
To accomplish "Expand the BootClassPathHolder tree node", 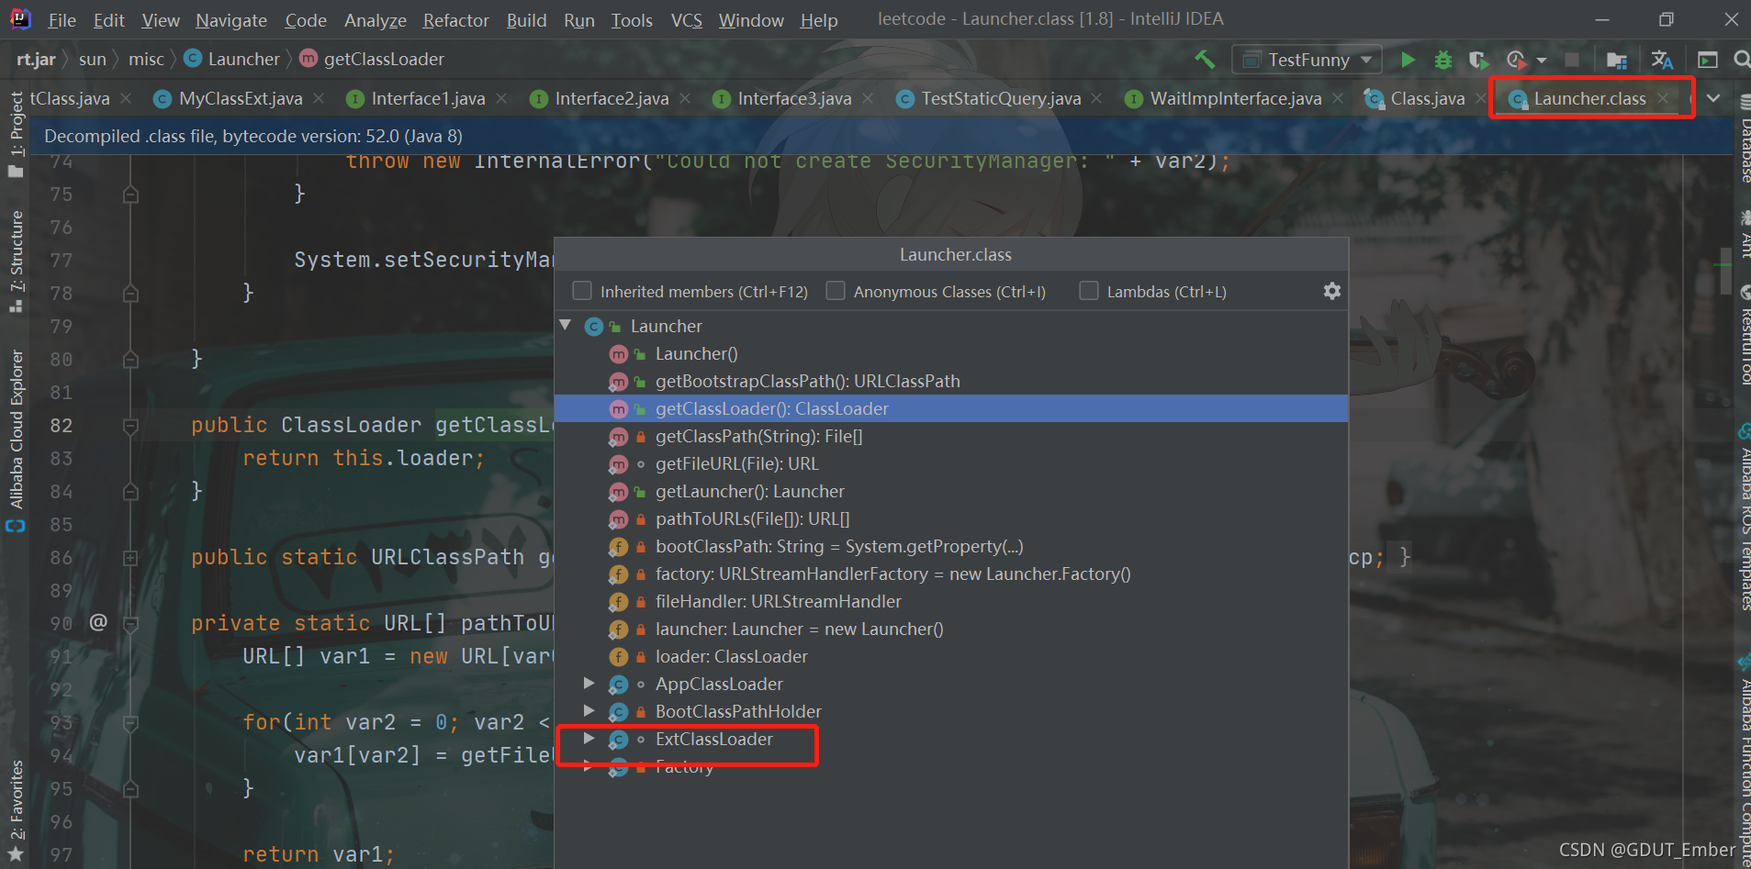I will 589,711.
